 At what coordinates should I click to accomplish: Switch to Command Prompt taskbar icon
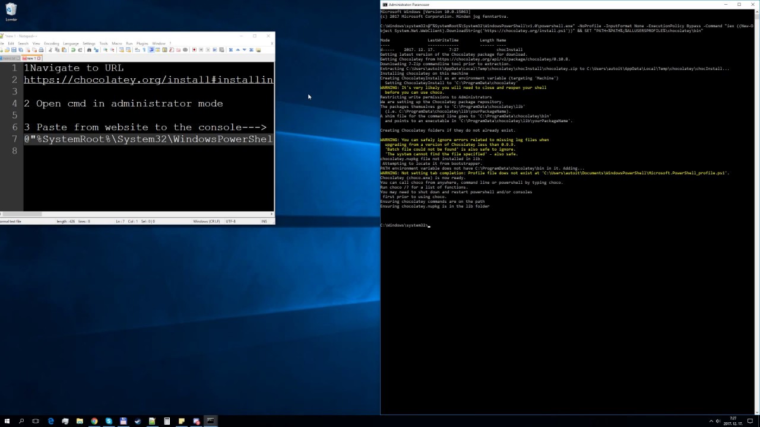click(210, 421)
